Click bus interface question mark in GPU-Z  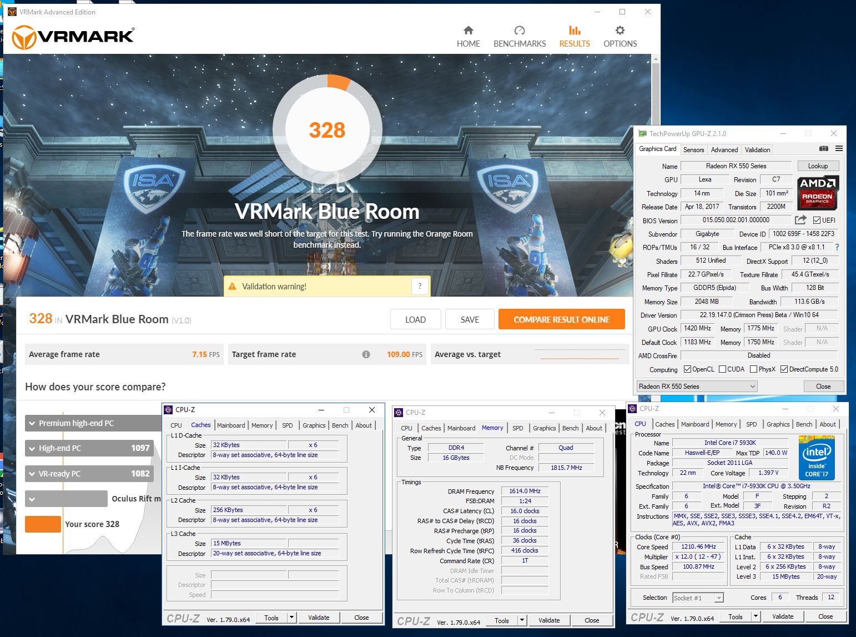837,247
